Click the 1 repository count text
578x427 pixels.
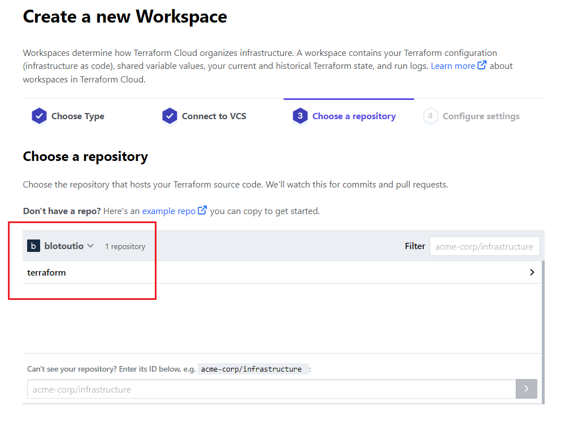pos(125,246)
